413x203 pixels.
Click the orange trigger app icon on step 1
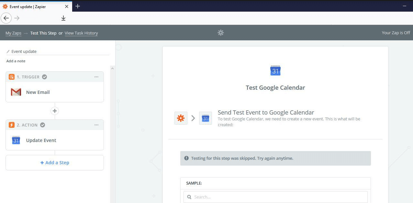(12, 77)
